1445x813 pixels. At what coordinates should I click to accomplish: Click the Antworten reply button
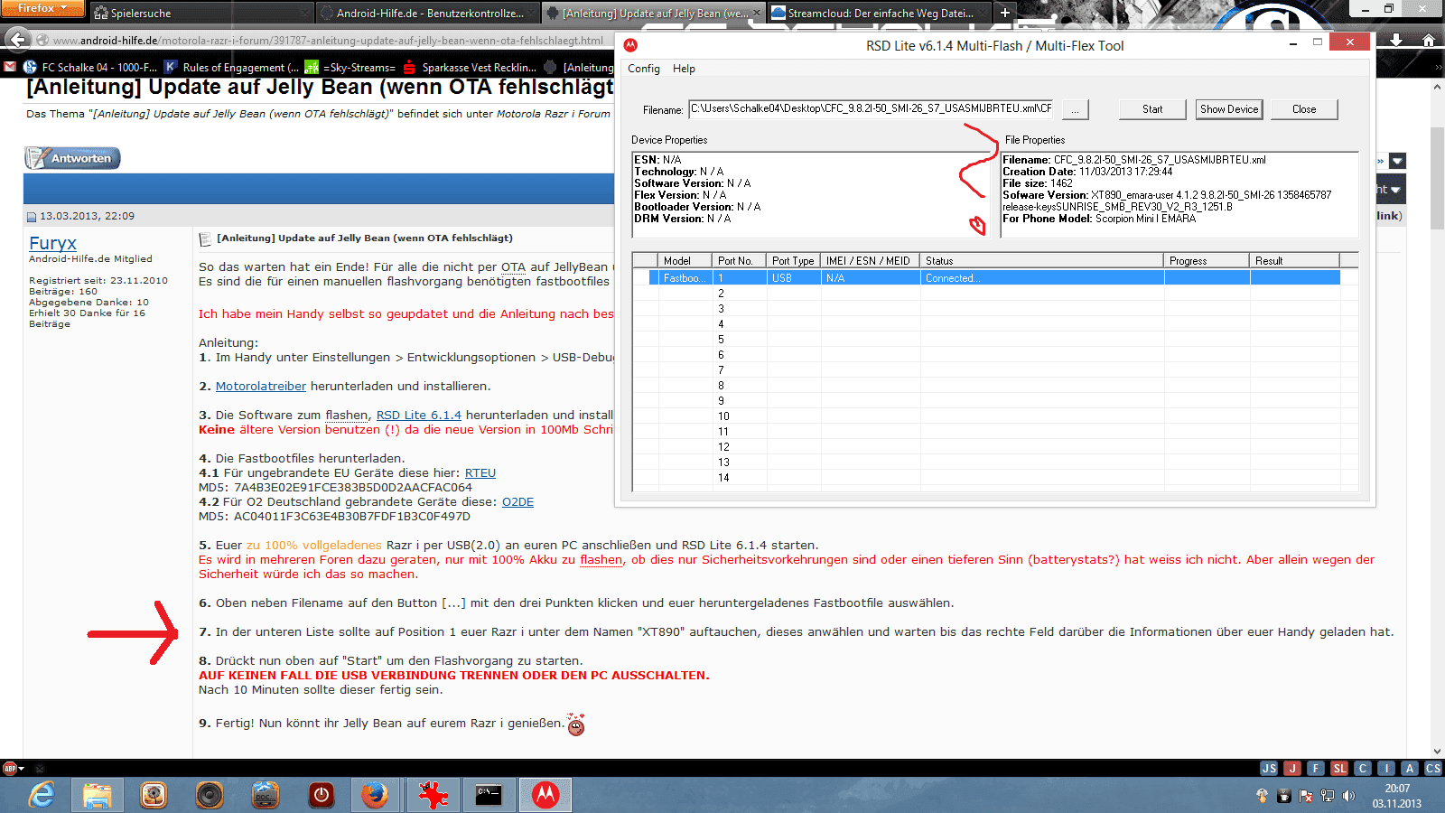coord(72,158)
